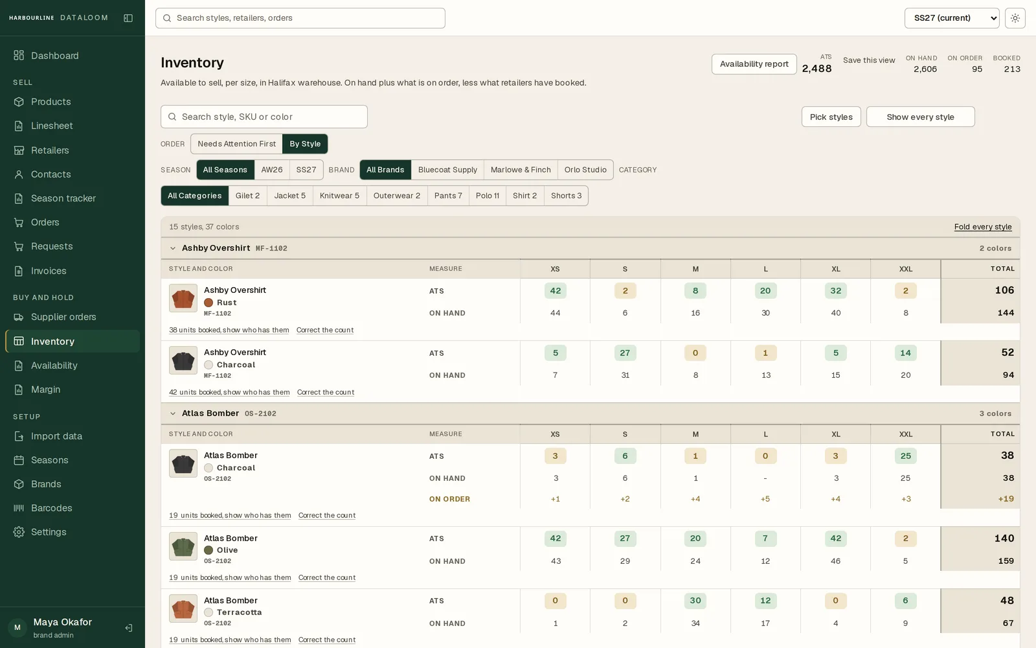Select the Pants 7 category
The image size is (1036, 648).
(x=448, y=196)
